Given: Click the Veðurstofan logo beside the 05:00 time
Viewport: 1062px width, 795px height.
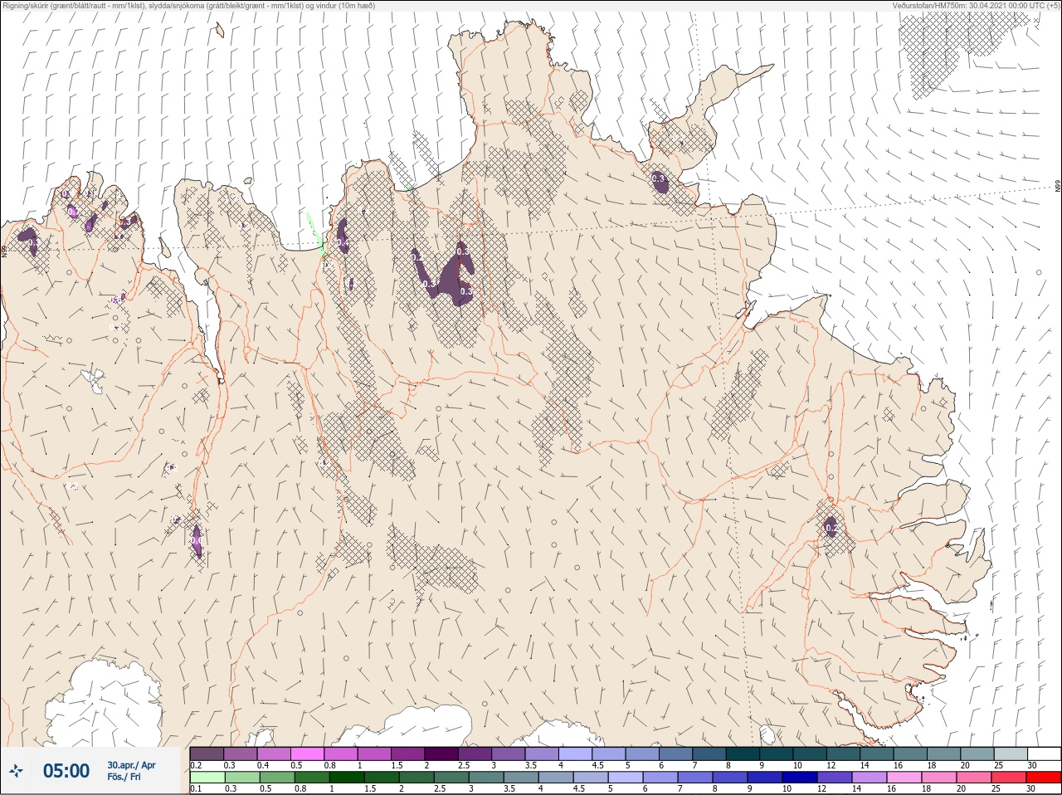Looking at the screenshot, I should (17, 772).
